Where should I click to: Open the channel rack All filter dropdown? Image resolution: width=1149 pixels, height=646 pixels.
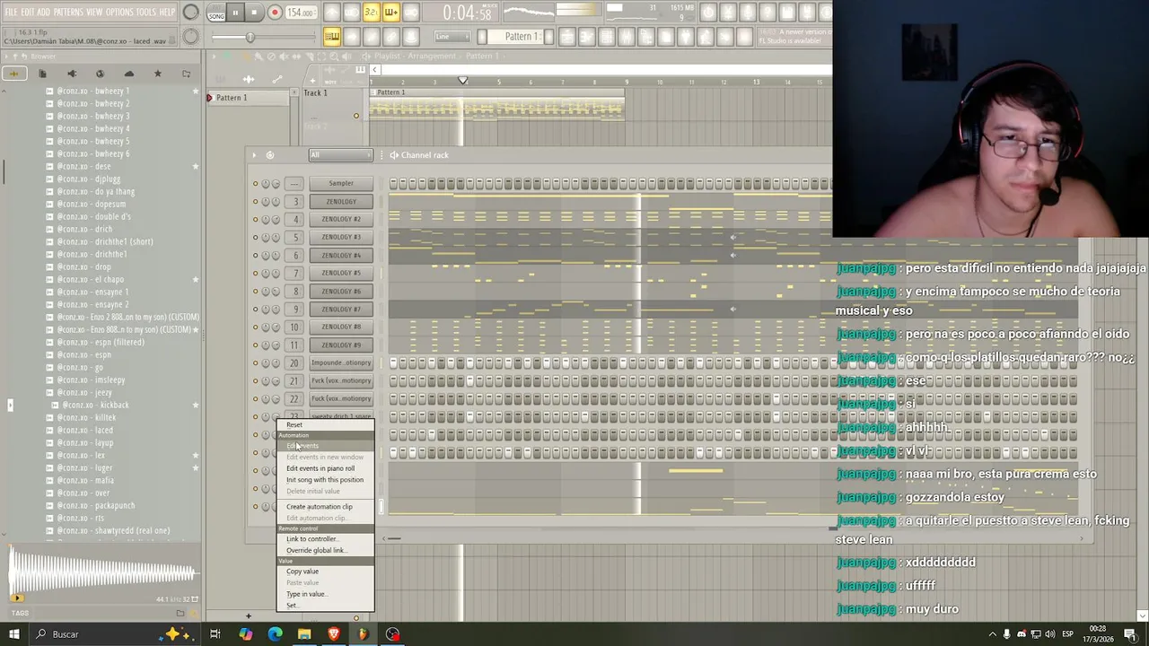click(340, 155)
